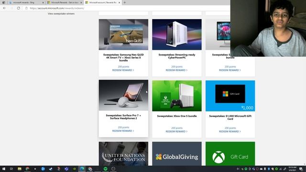This screenshot has width=306, height=172.
Task: Open the green Xbox Gift Card tile
Action: (230, 154)
